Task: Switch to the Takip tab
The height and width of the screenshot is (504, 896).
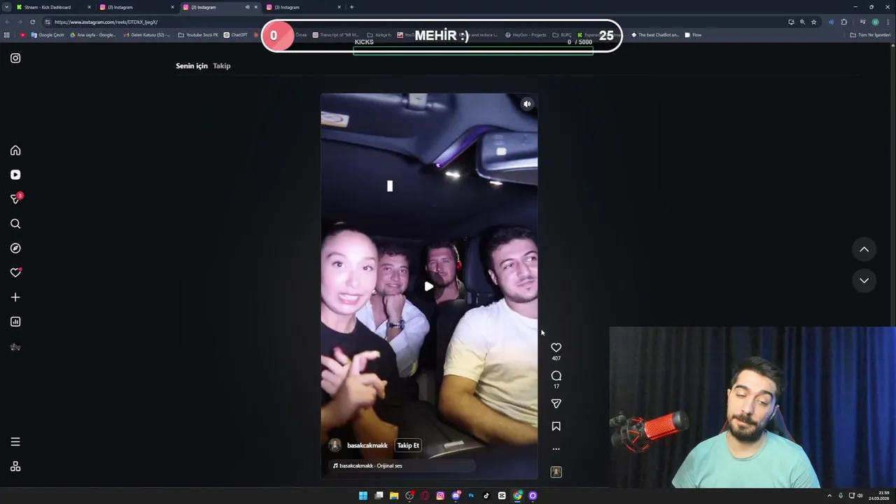Action: click(x=222, y=66)
